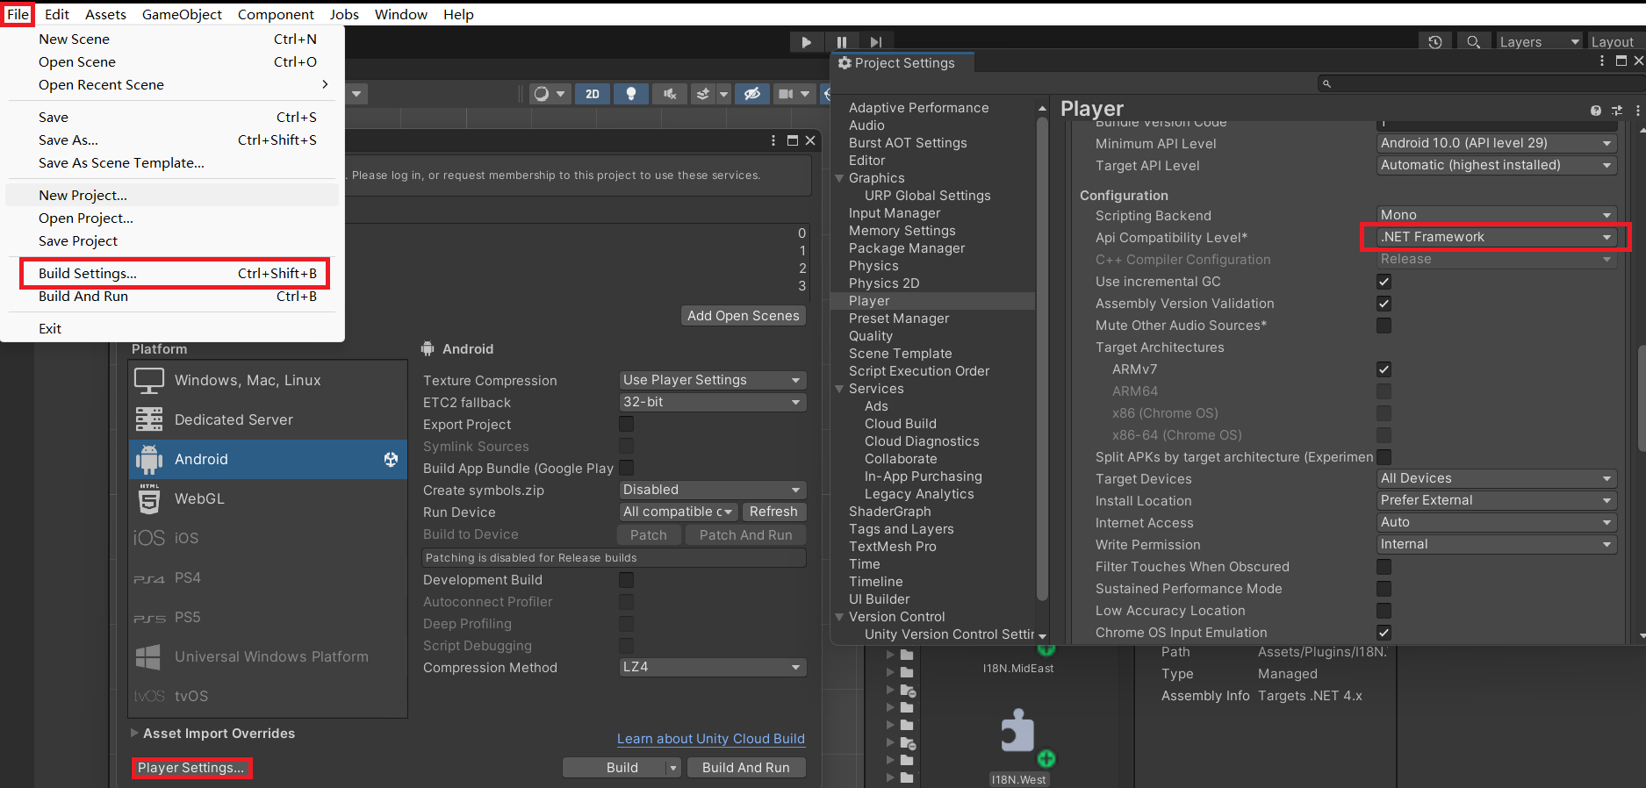Click Refresh run device button
Screen dimensions: 1646x788
click(x=773, y=512)
